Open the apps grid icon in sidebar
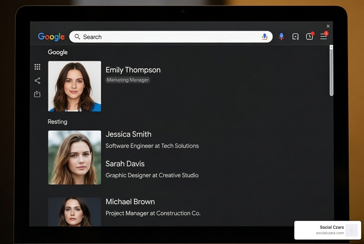The height and width of the screenshot is (244, 364). pos(37,67)
